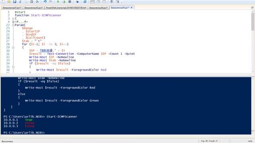This screenshot has height=143, width=255.
Task: Open a new remote PowerShell tab
Action: pyautogui.click(x=77, y=2)
